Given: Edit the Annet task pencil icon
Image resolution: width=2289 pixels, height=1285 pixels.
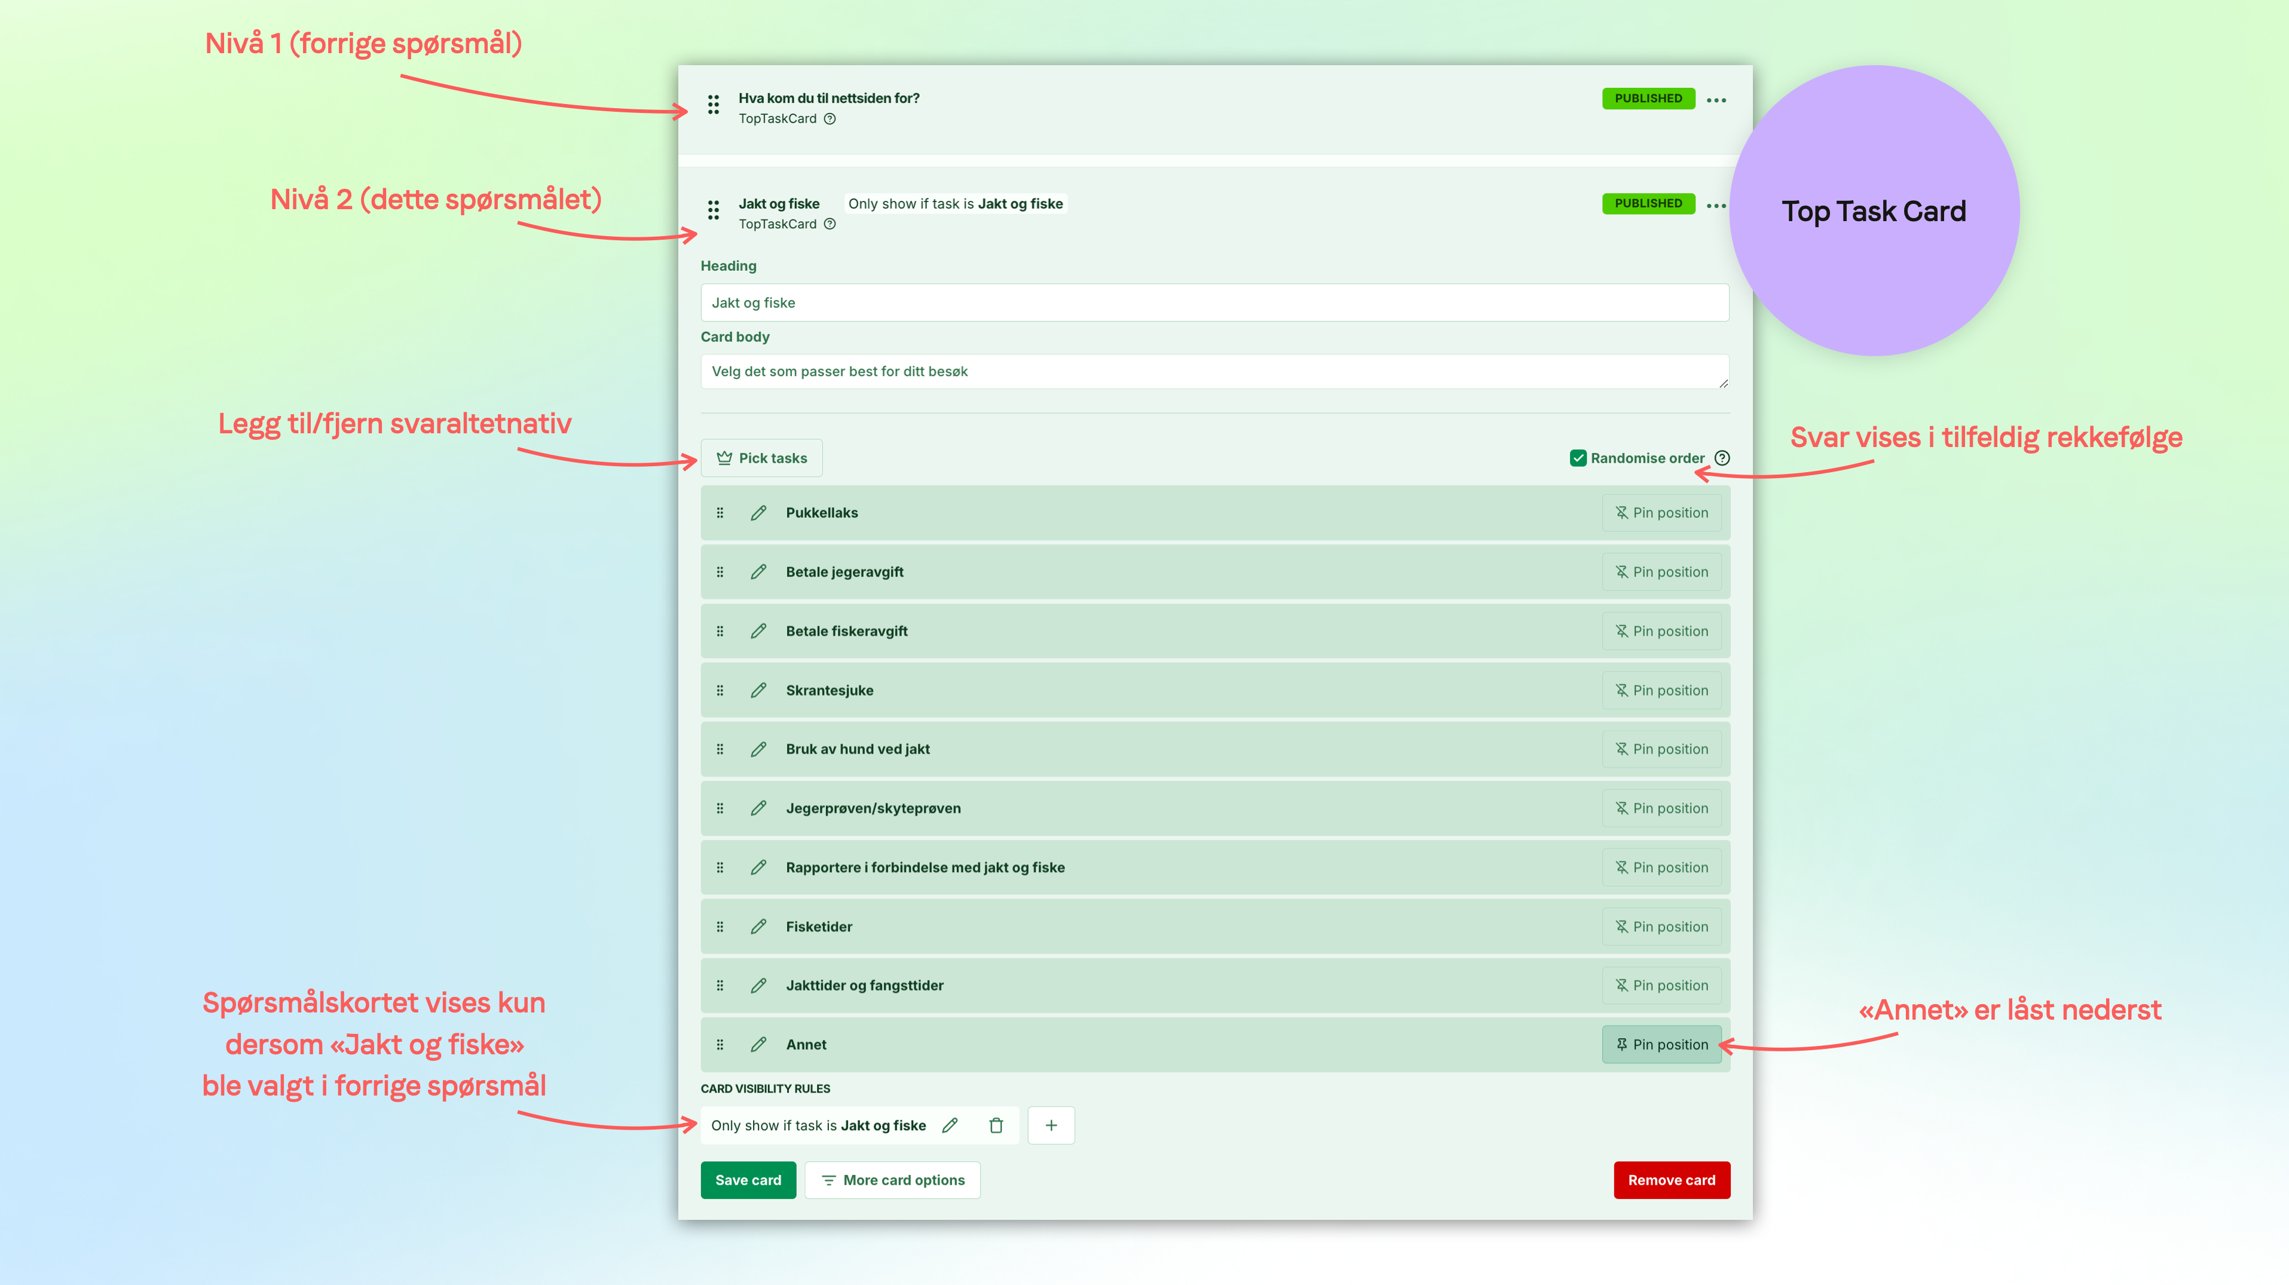Looking at the screenshot, I should tap(758, 1044).
